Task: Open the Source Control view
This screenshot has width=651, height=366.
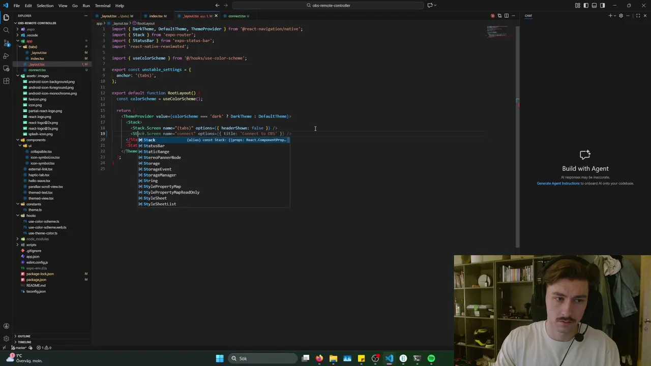Action: [x=6, y=43]
